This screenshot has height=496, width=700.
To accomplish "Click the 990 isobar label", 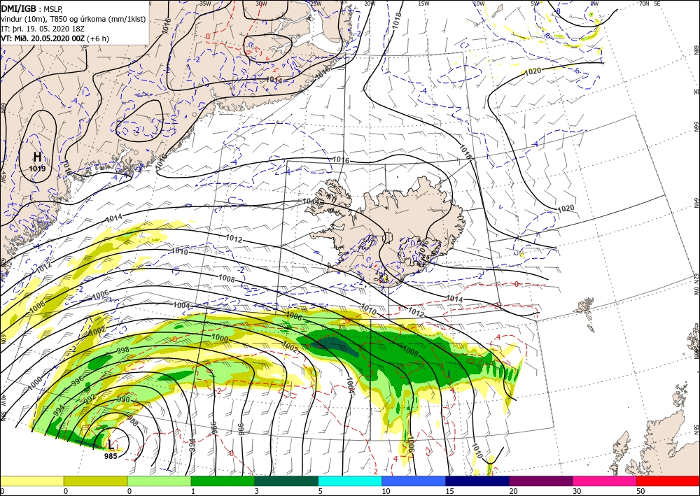I will coord(123,399).
